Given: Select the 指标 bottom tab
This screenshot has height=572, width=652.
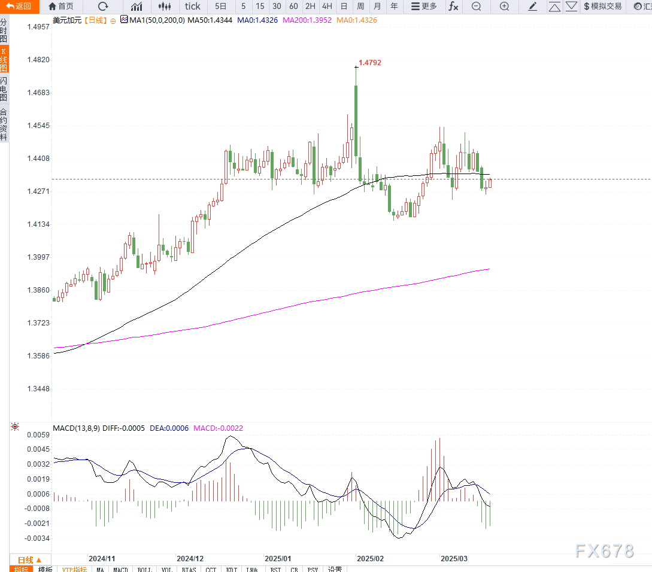Looking at the screenshot, I should [21, 569].
